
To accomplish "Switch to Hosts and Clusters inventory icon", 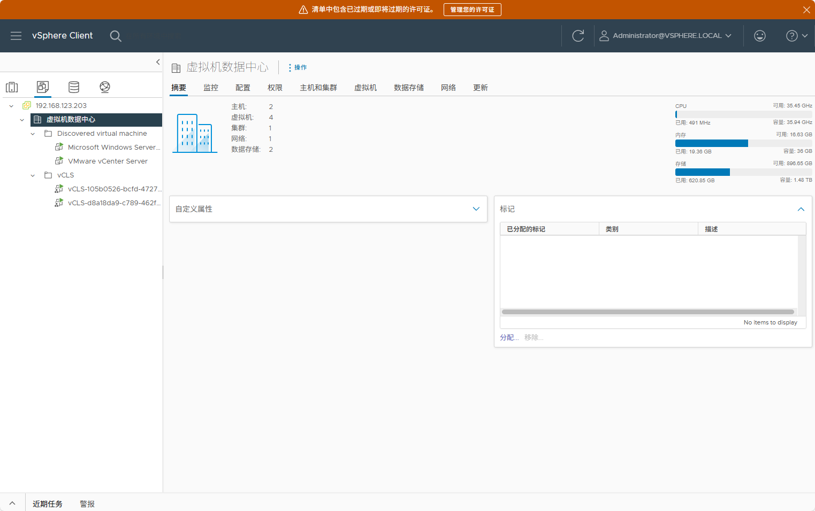I will [x=12, y=87].
